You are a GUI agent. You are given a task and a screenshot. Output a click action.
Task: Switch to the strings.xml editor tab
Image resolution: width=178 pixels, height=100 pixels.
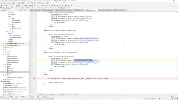tap(80, 10)
